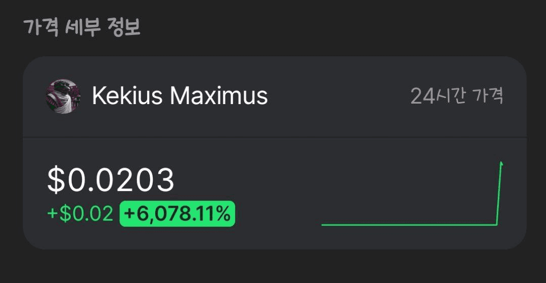Image resolution: width=546 pixels, height=283 pixels.
Task: Open the Kekius Maximus token name
Action: (179, 96)
